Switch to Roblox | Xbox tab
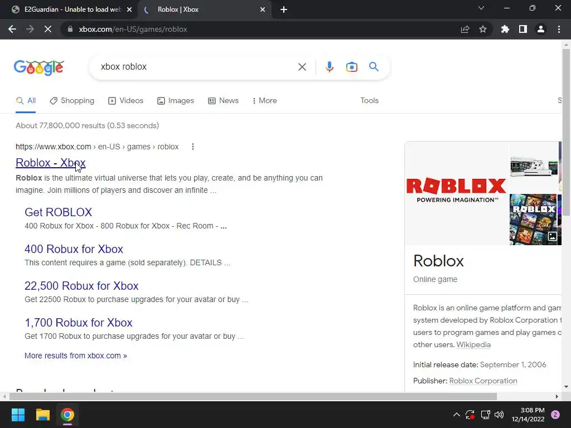Image resolution: width=571 pixels, height=428 pixels. (x=204, y=9)
